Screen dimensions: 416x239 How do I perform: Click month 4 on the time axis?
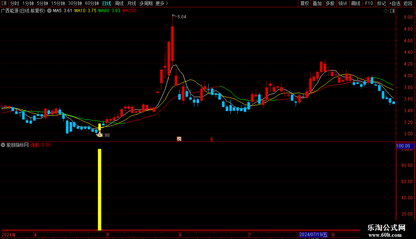tap(35, 235)
